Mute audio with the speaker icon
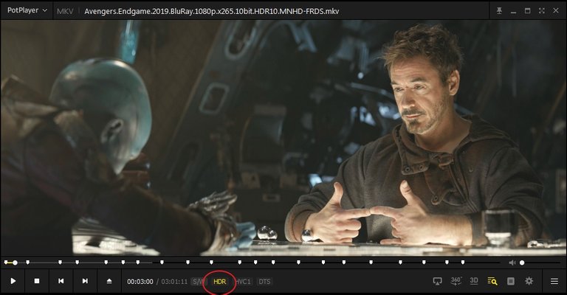 [x=512, y=263]
